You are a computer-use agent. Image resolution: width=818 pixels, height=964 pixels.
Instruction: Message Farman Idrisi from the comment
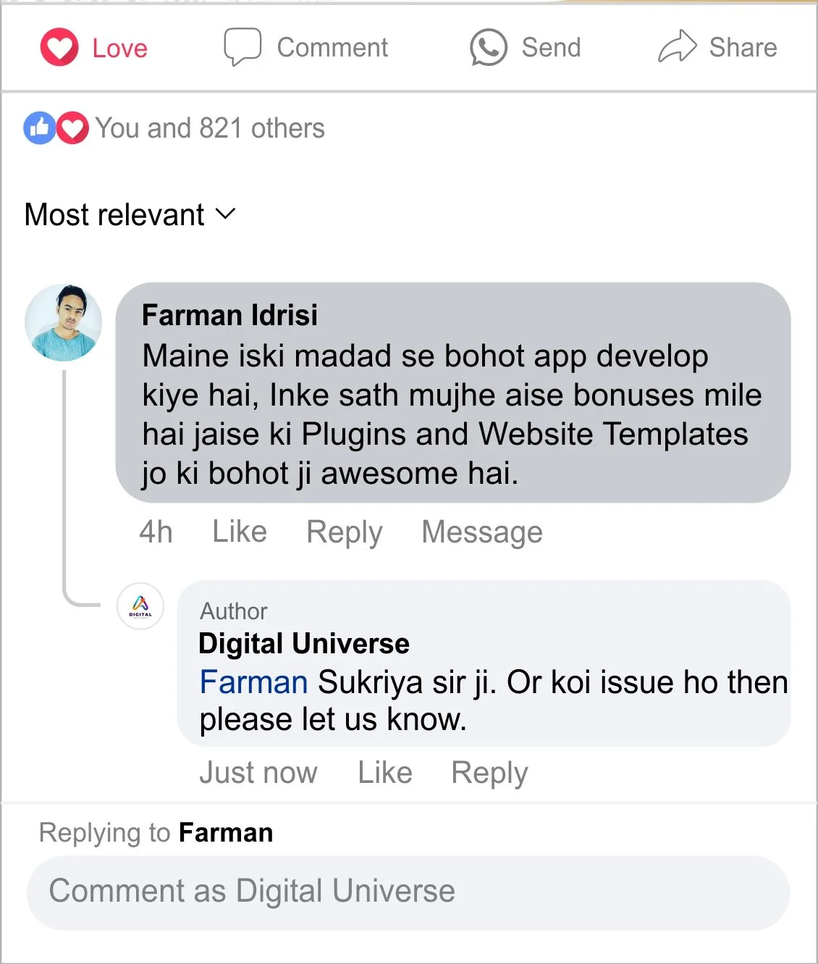[482, 532]
